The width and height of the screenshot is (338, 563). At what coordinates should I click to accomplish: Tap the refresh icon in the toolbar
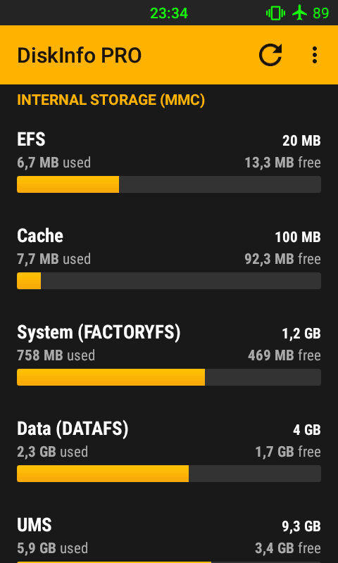click(x=270, y=55)
